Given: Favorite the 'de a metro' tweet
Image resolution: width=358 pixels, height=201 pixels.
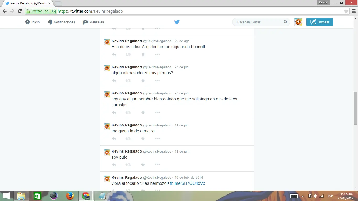Looking at the screenshot, I should [143, 139].
